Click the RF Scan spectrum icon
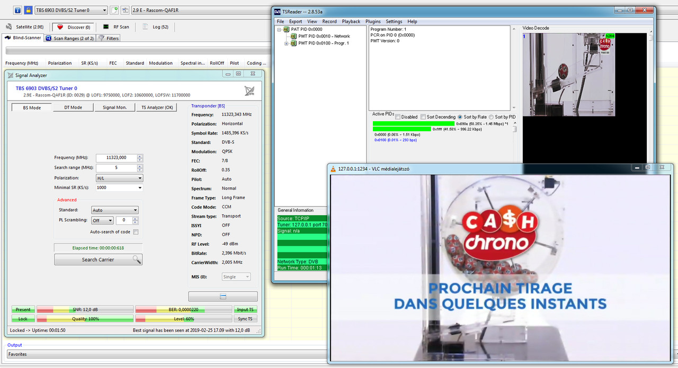This screenshot has height=368, width=678. pos(106,26)
